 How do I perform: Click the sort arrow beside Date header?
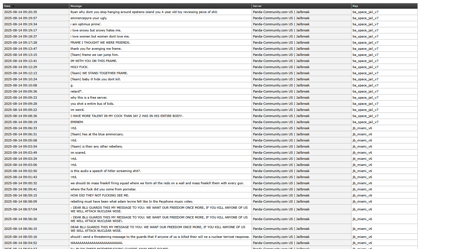(13, 6)
